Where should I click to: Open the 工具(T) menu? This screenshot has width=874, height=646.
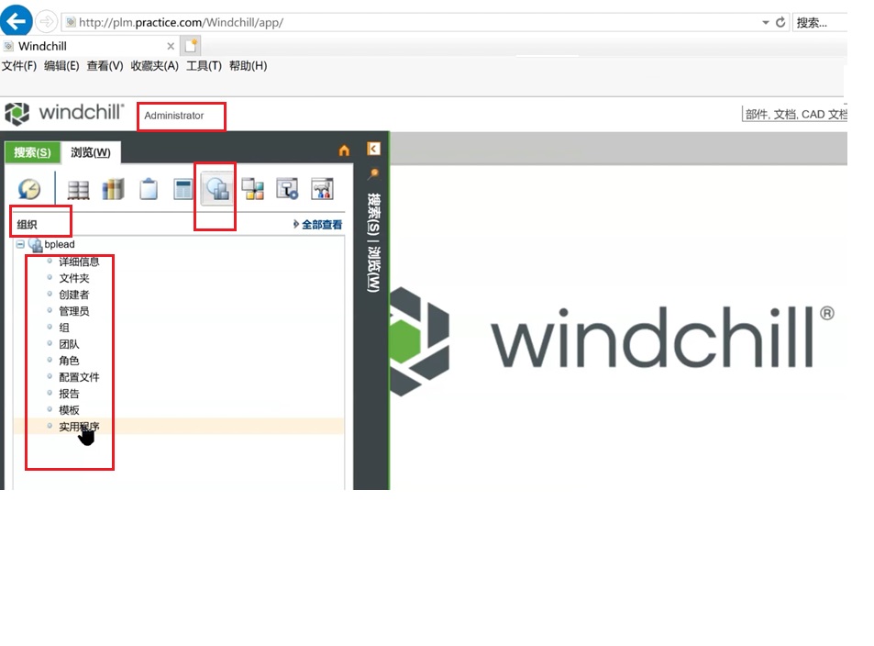(204, 66)
